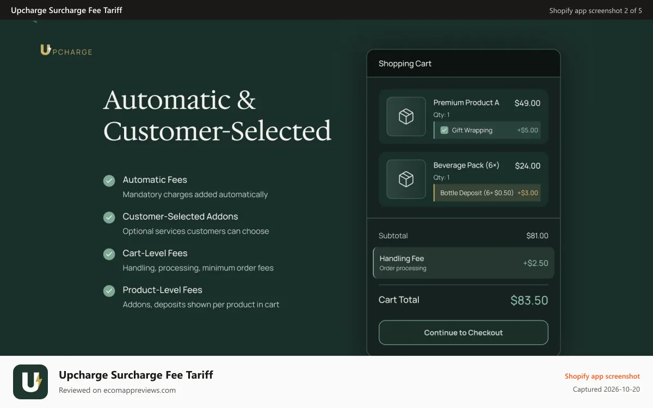This screenshot has width=653, height=408.
Task: Click the Upcharge logo at top left
Action: (66, 50)
